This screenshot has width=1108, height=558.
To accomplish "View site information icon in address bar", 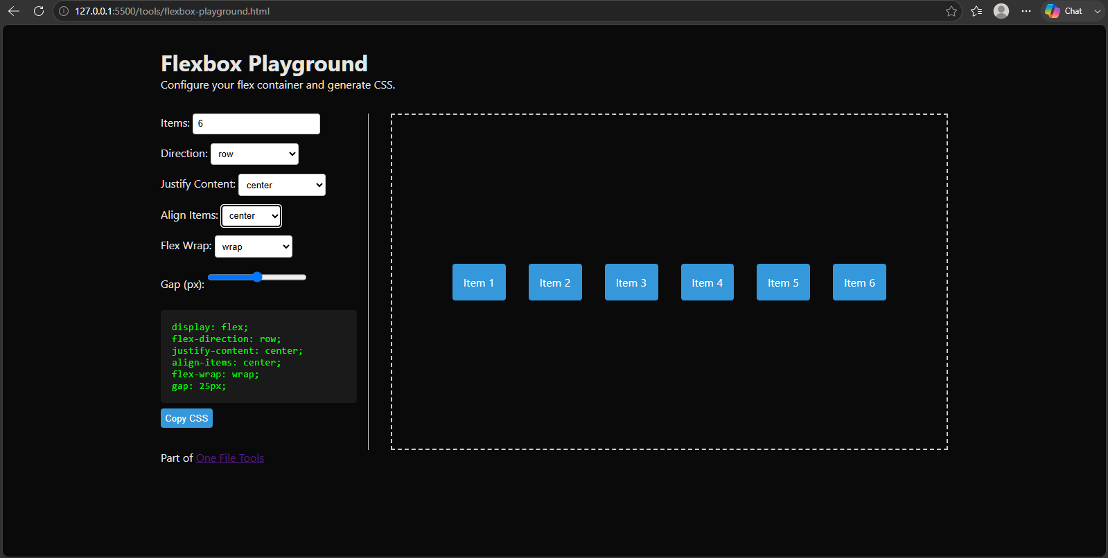I will [x=64, y=11].
